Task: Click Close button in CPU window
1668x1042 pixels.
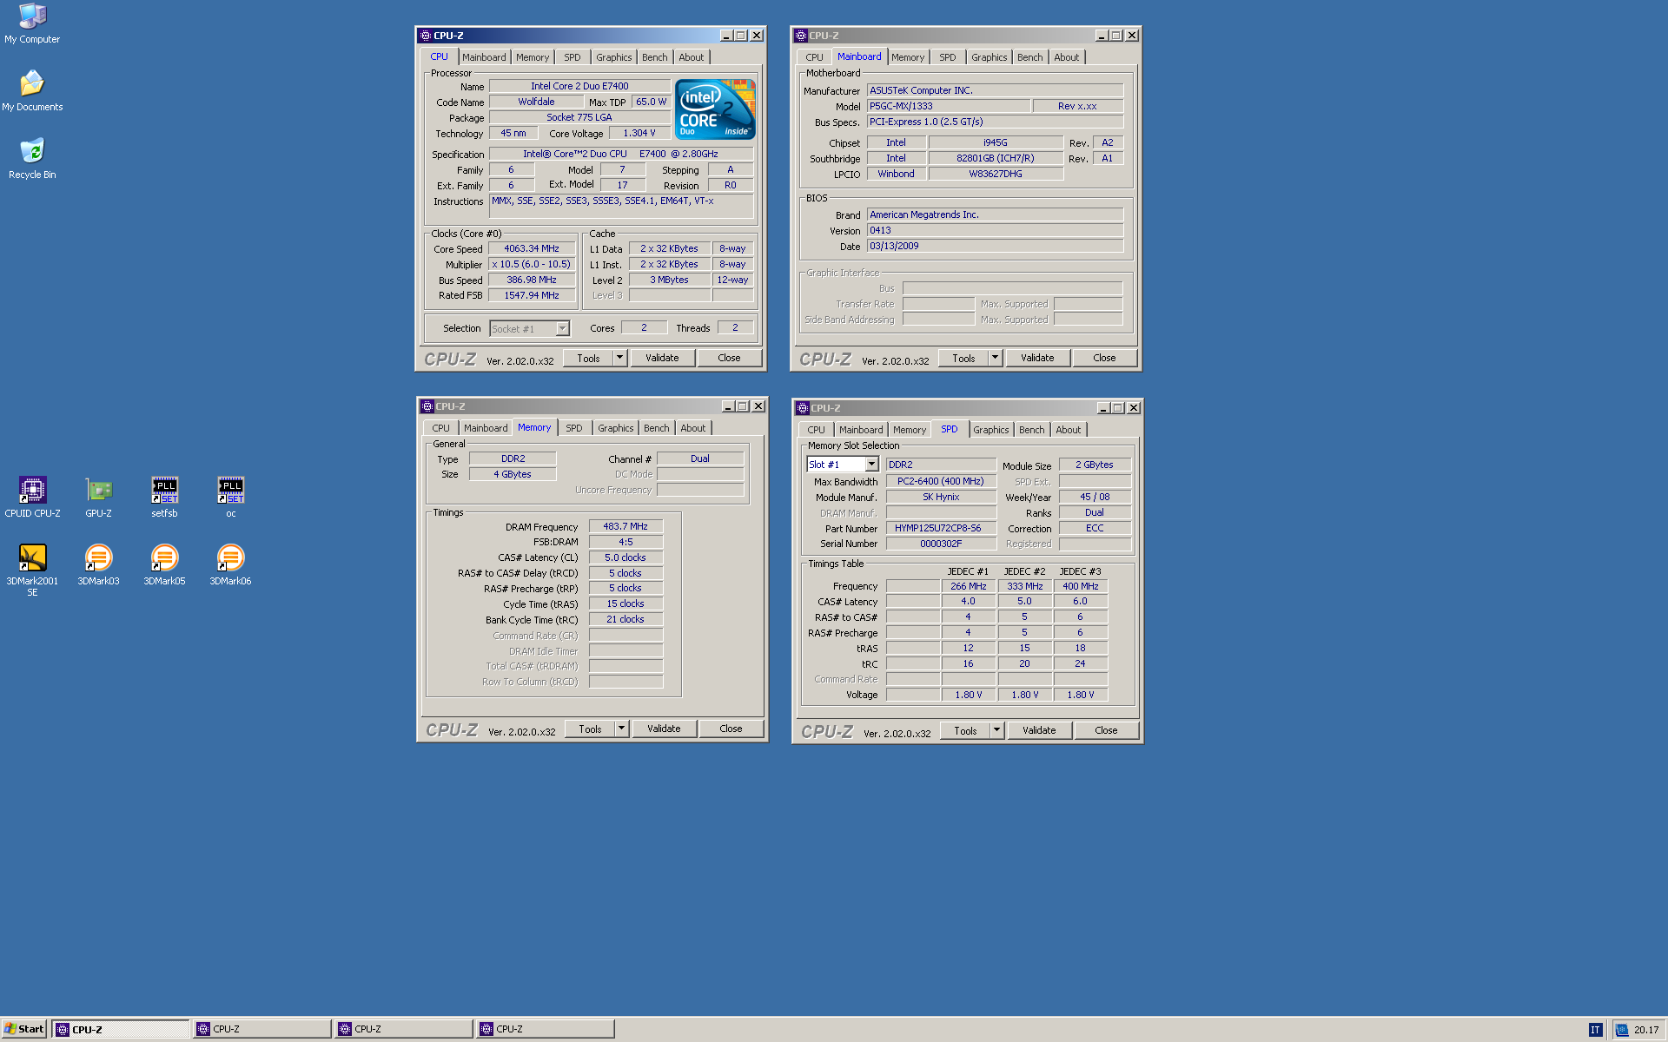Action: [729, 358]
